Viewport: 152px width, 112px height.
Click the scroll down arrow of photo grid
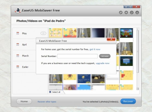(138, 89)
